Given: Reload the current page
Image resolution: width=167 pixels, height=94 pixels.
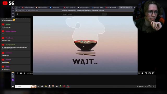Looking at the screenshot, I should pyautogui.click(x=23, y=10).
